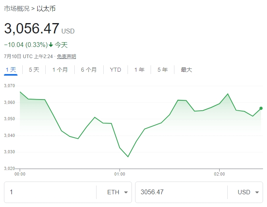Click the 3056.47 USD amount field
This screenshot has height=207, width=267.
pos(181,192)
